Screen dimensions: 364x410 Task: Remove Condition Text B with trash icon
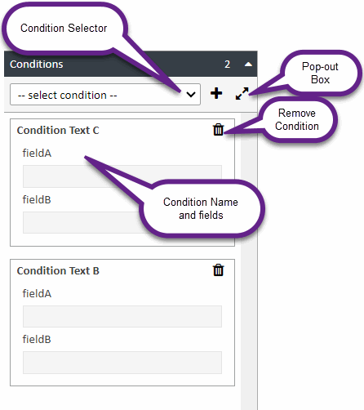click(218, 270)
